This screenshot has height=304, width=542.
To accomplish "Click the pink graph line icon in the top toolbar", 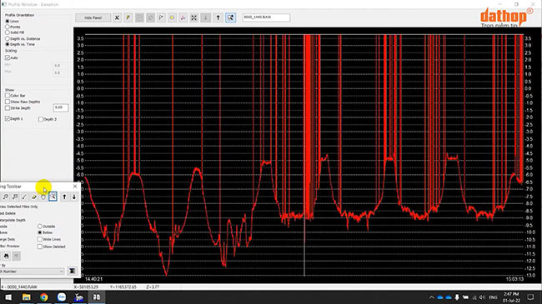I will point(183,17).
